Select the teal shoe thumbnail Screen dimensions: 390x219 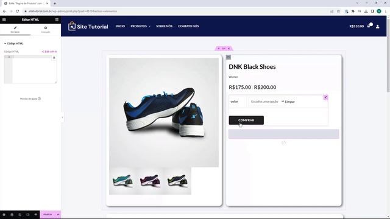coord(122,181)
